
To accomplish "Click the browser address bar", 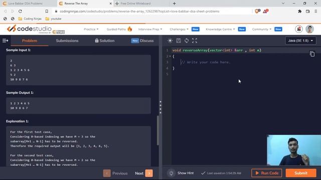I will click(139, 11).
